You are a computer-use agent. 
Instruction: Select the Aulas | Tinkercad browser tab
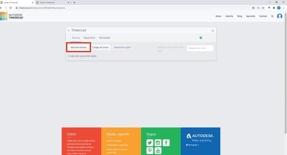[x=17, y=3]
